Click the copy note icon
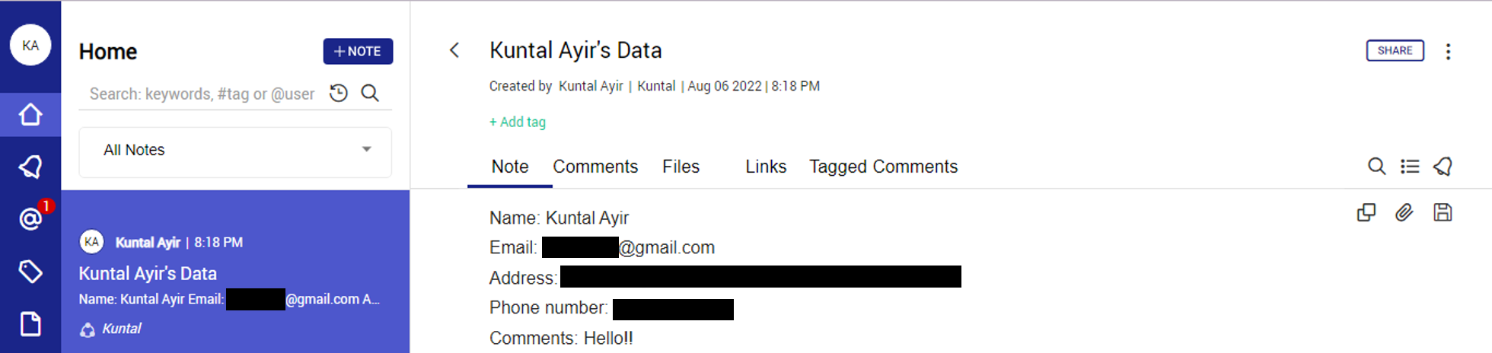 1366,212
